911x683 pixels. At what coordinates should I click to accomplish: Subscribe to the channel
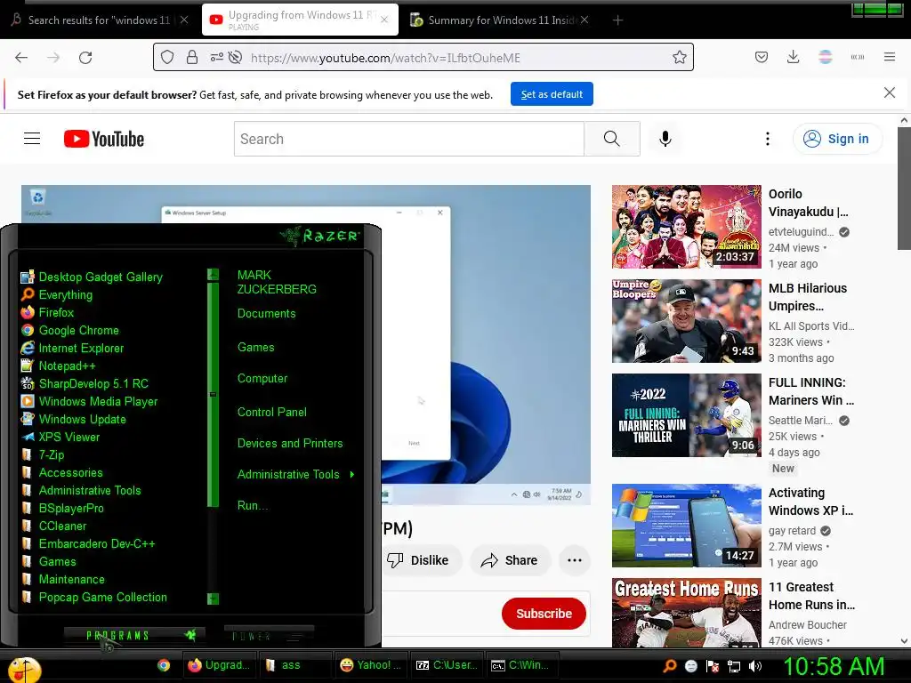544,614
